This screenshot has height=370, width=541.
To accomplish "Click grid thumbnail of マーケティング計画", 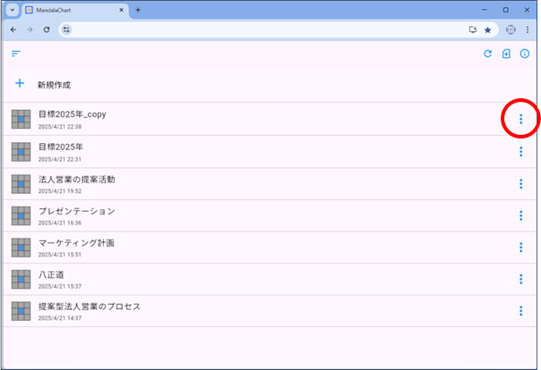I will coord(21,248).
